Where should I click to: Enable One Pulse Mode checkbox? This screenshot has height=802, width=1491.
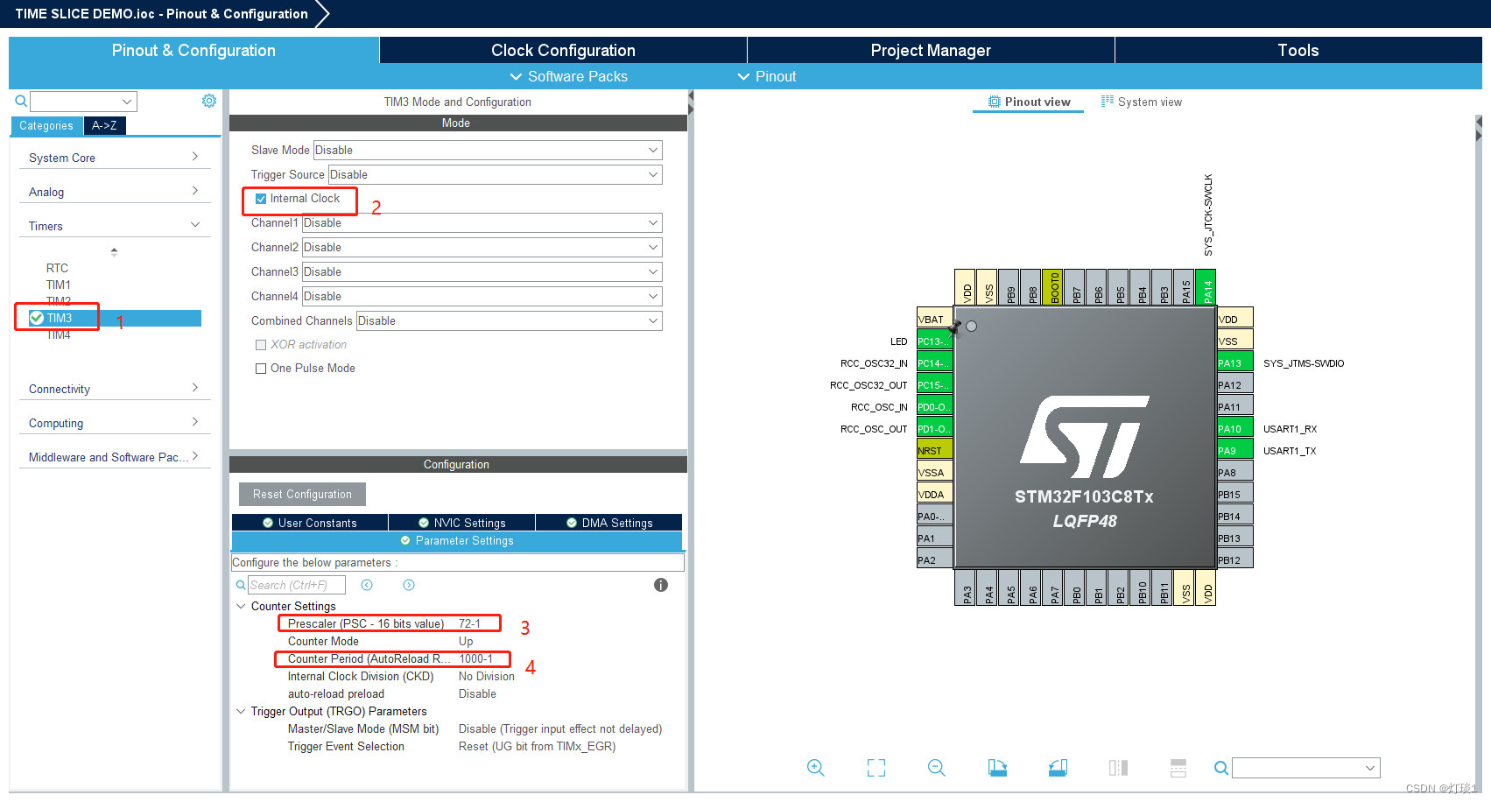pyautogui.click(x=261, y=369)
